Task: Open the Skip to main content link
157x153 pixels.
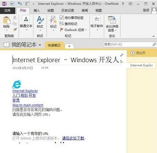Action: (28, 105)
